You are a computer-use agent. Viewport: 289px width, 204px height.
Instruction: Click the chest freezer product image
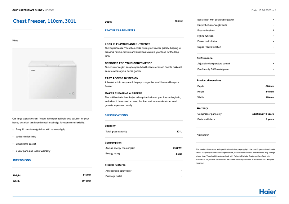(52, 80)
